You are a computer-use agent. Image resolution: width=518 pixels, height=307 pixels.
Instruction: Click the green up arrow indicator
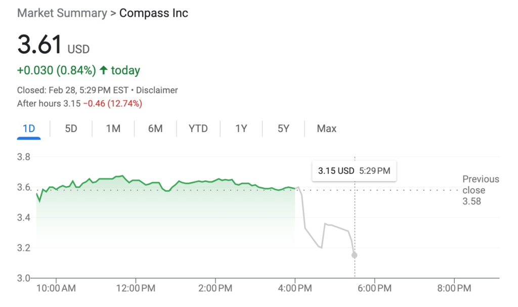pyautogui.click(x=105, y=70)
